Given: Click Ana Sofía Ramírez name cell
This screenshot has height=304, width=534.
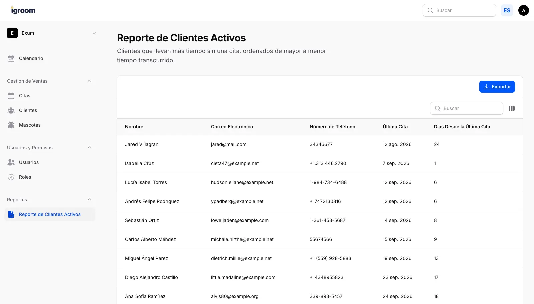Looking at the screenshot, I should pos(145,296).
